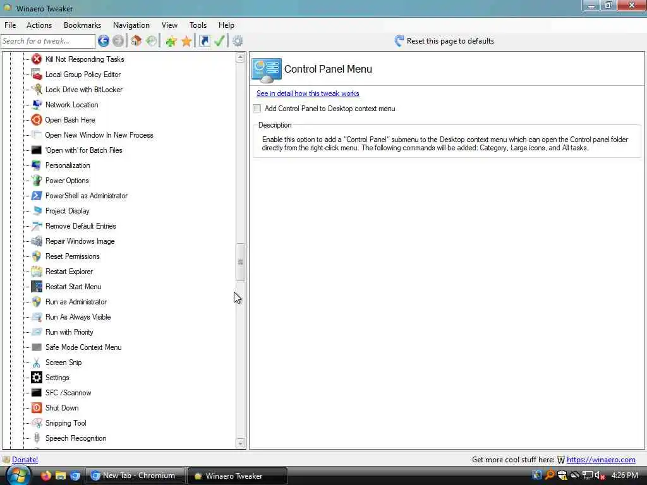Screen dimensions: 647x485
Task: Switch to New Tab - Chromium taskbar button
Action: [x=134, y=476]
